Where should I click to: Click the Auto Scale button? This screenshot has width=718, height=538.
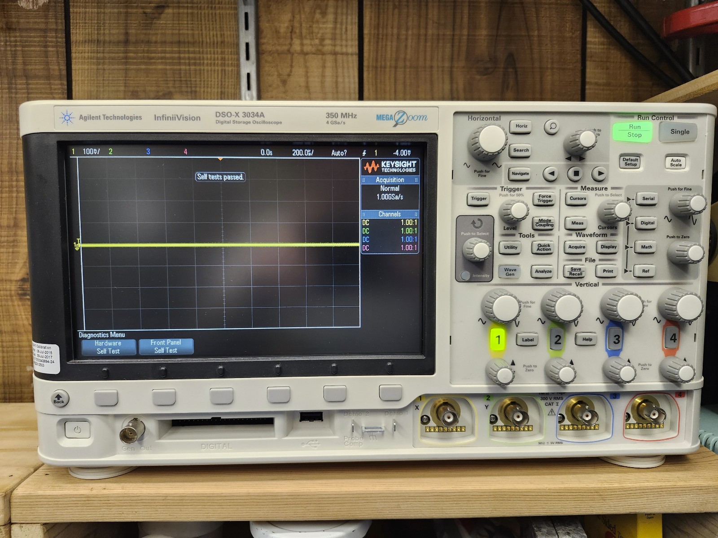click(676, 162)
